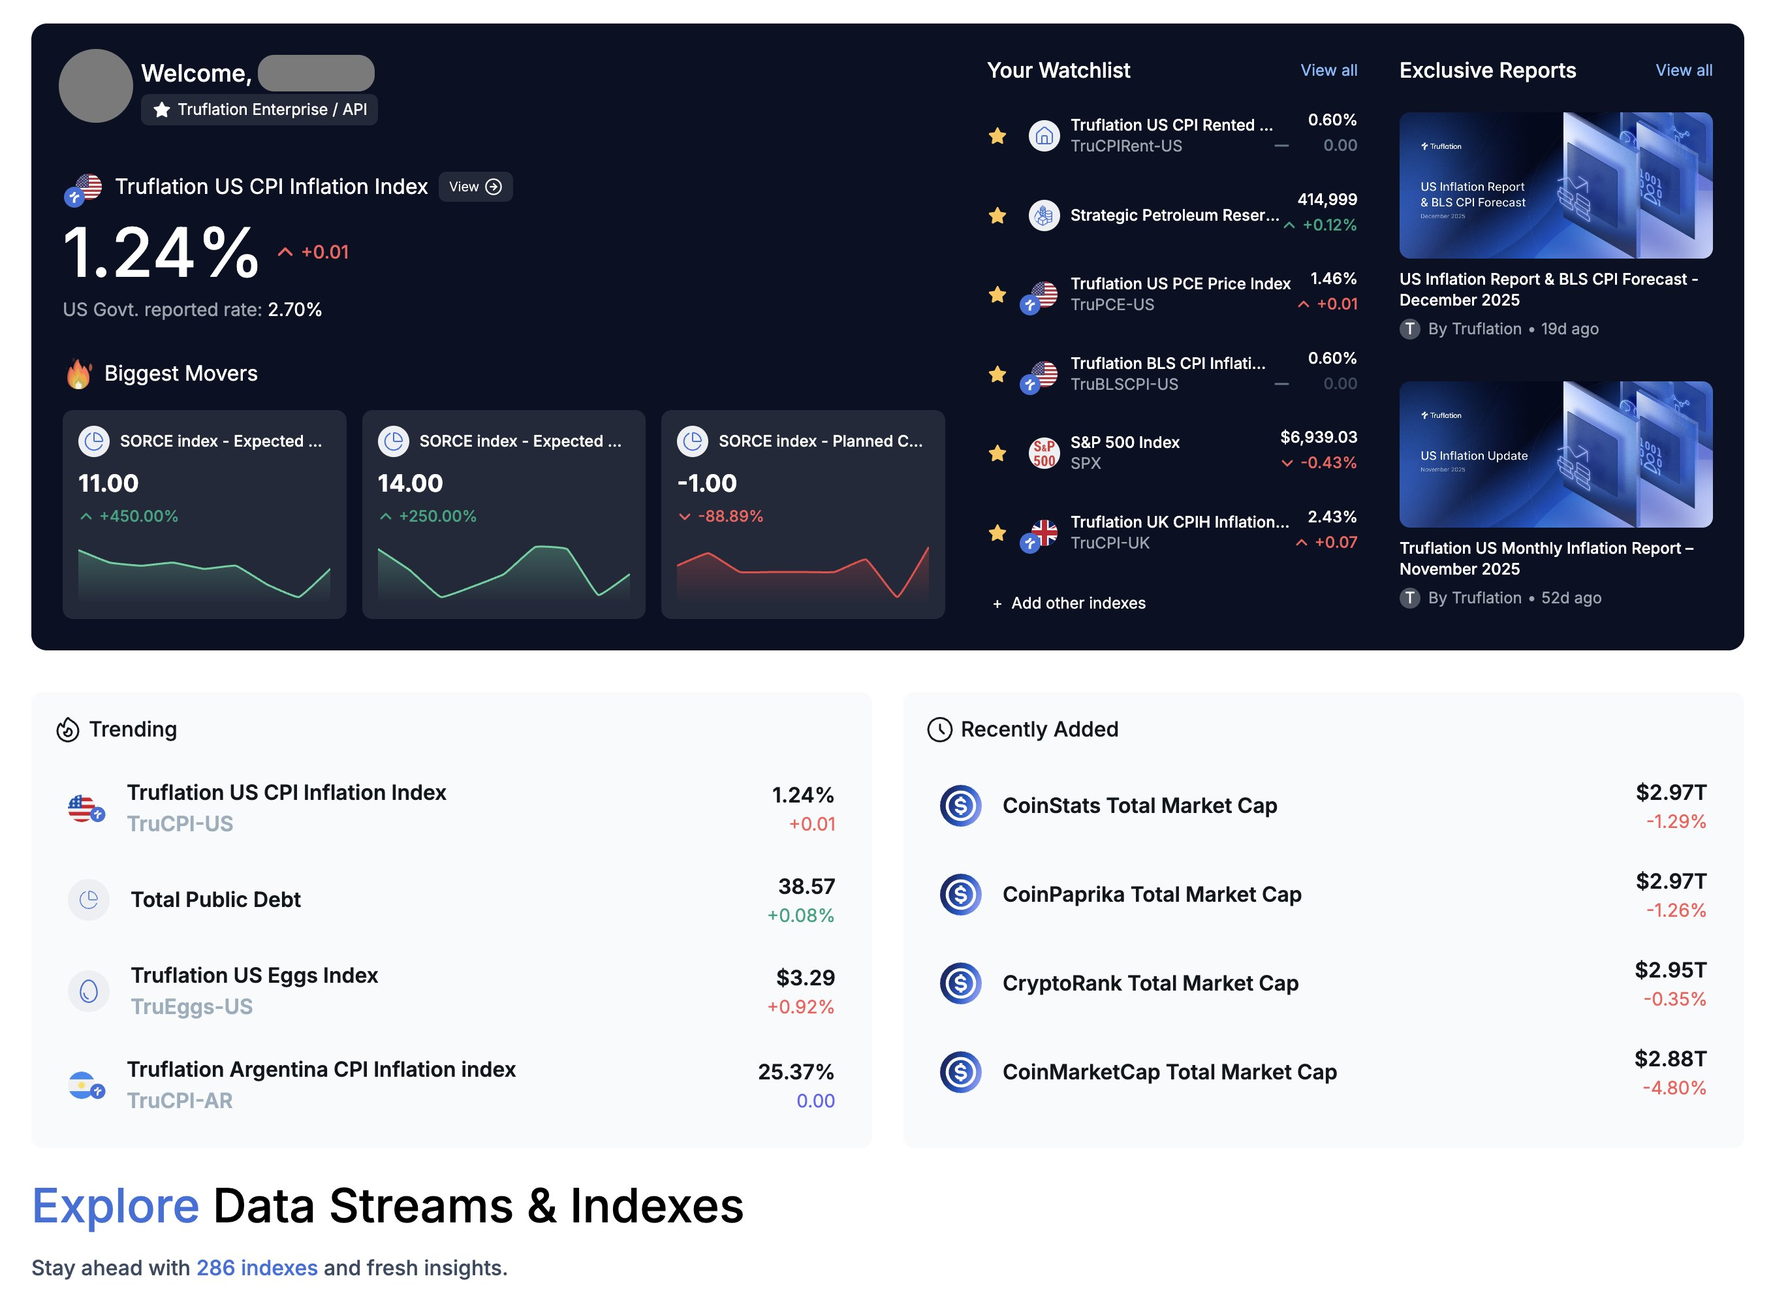Screen dimensions: 1773x1289
Task: Open View all for Your Watchlist
Action: pos(1328,71)
